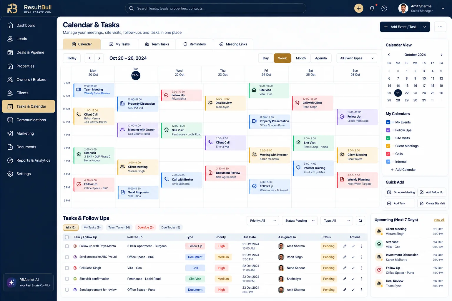Click Create Site Visit quick add
The image size is (452, 301).
click(432, 203)
